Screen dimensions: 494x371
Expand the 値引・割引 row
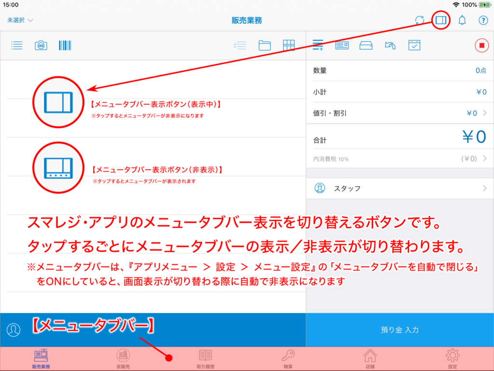399,113
